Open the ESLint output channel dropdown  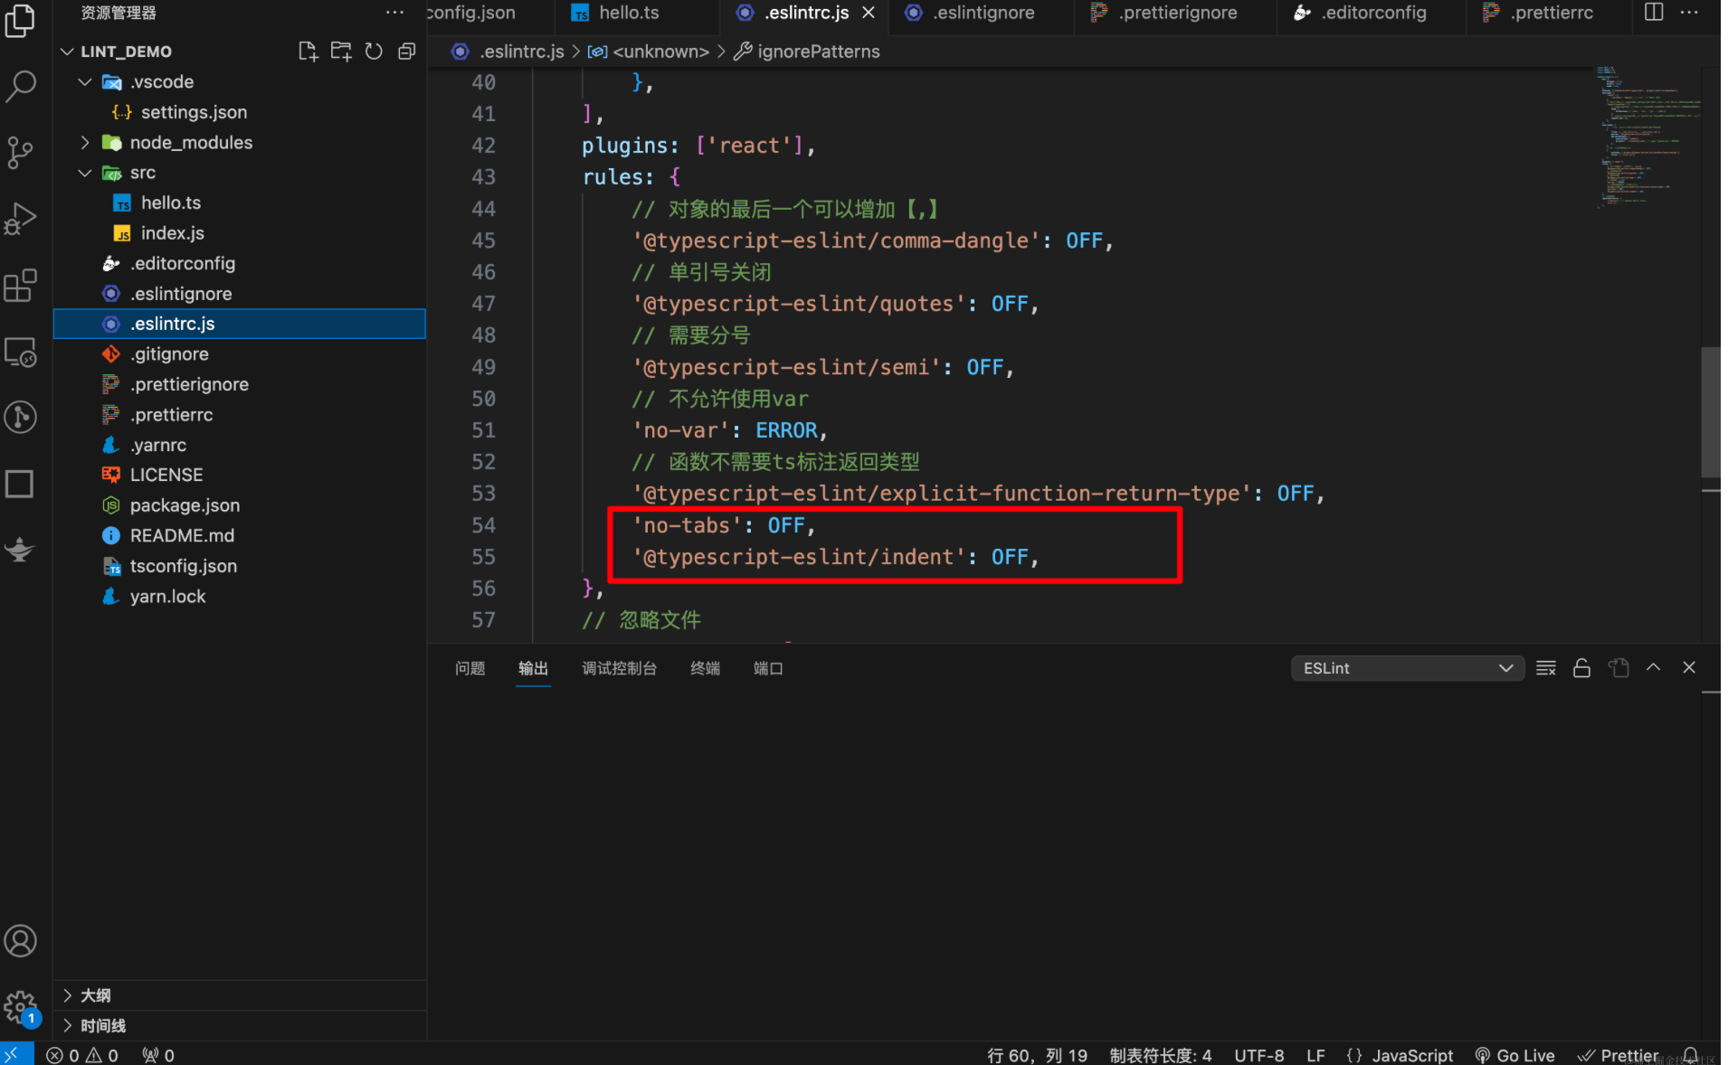click(1407, 668)
